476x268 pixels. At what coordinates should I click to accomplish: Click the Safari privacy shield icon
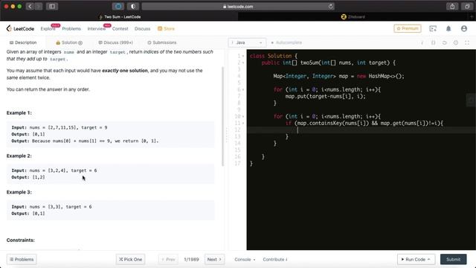tap(132, 6)
